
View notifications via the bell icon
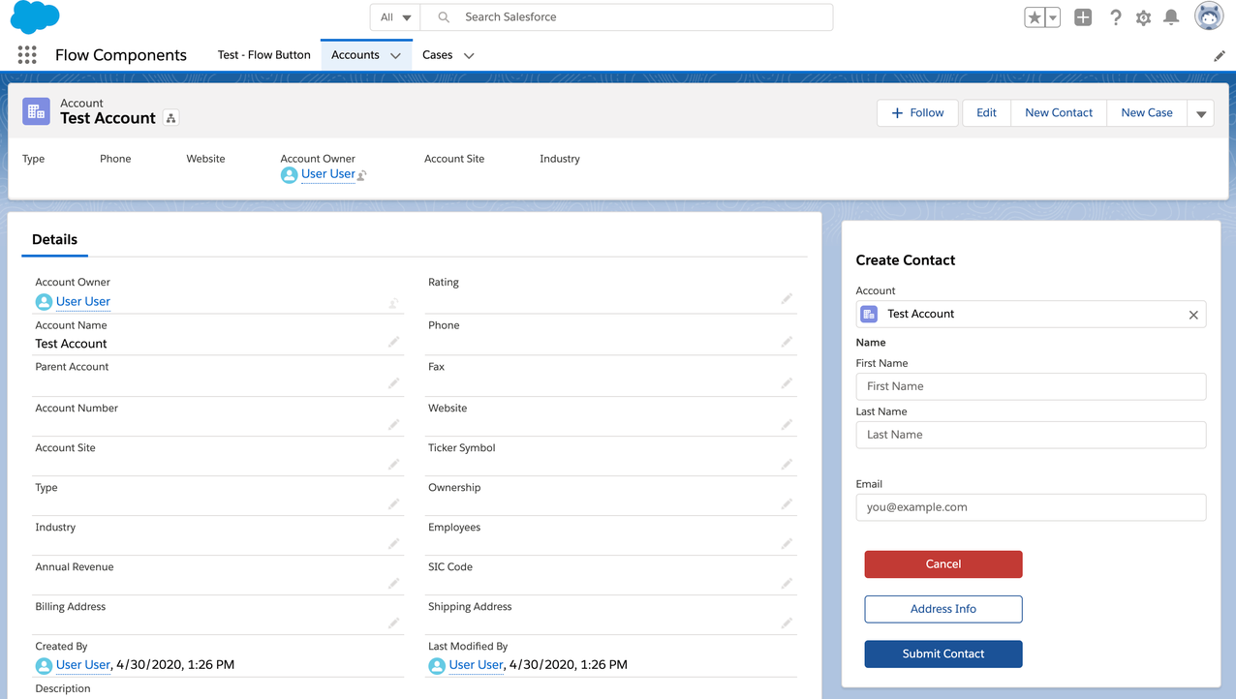[1171, 16]
